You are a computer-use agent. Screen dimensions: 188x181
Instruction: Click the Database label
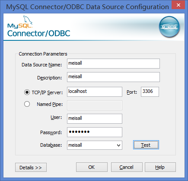pos(51,145)
